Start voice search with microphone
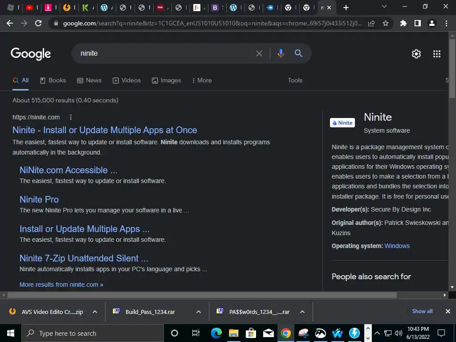 point(281,53)
